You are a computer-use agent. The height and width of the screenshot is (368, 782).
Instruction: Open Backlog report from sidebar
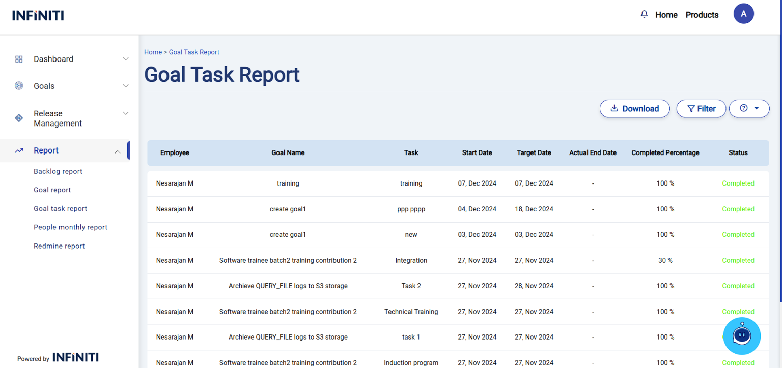coord(58,171)
